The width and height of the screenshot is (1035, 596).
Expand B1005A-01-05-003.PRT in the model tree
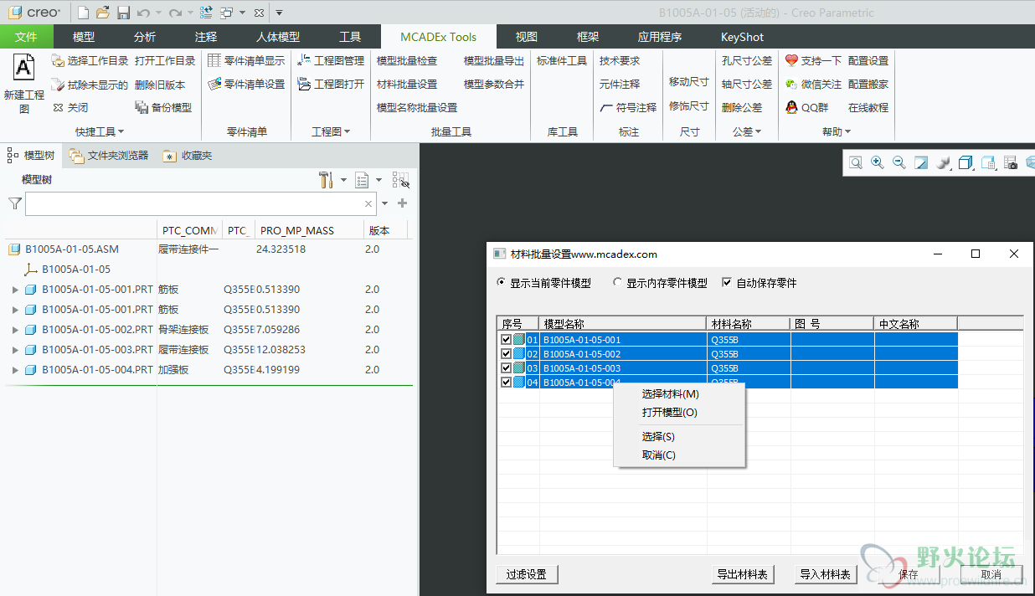coord(15,350)
